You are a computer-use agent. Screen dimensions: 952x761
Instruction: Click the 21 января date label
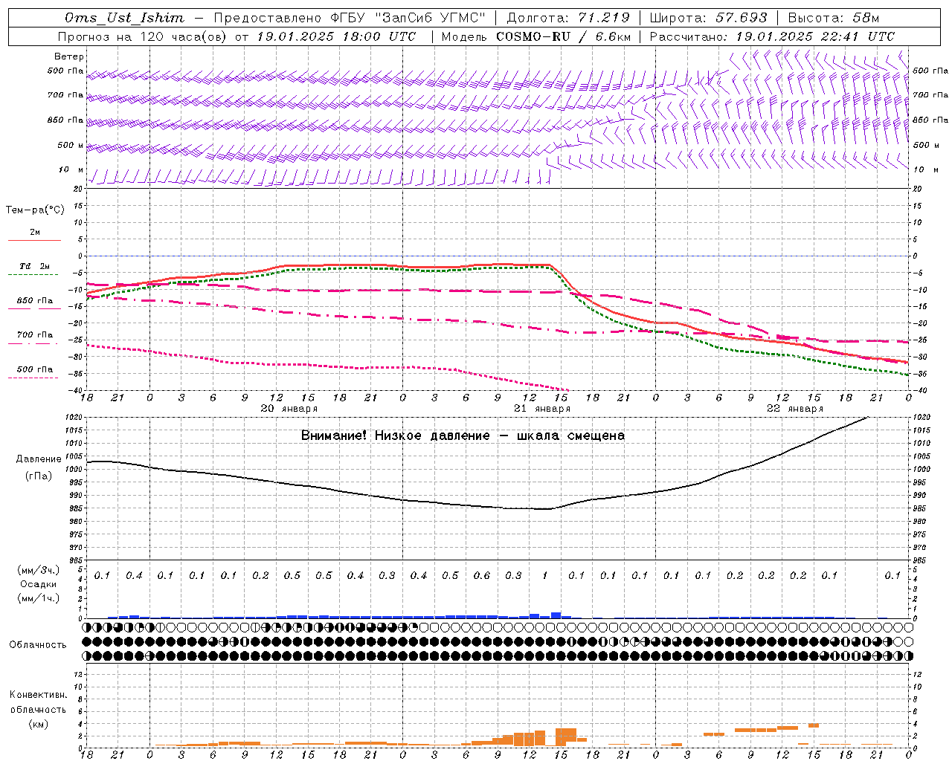click(x=542, y=409)
